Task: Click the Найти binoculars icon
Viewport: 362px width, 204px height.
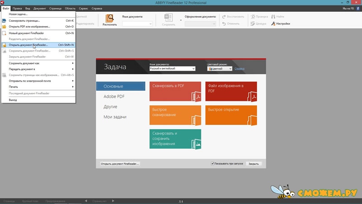Action: pyautogui.click(x=273, y=17)
